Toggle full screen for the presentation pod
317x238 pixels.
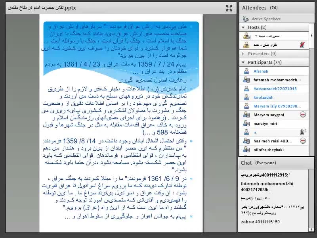[x=229, y=8]
